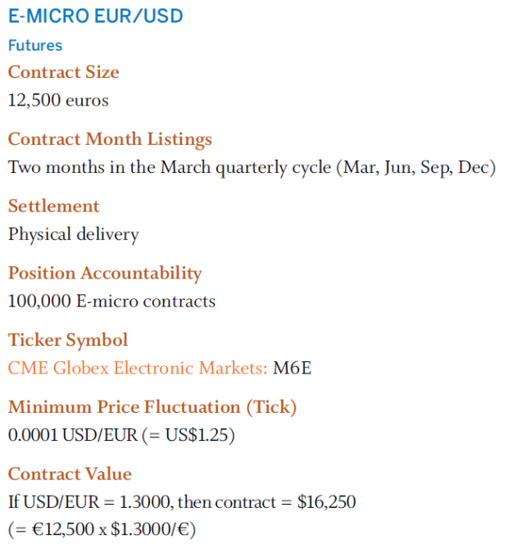Click the E-MICRO EUR/USD title
Image resolution: width=518 pixels, height=553 pixels.
coord(95,16)
